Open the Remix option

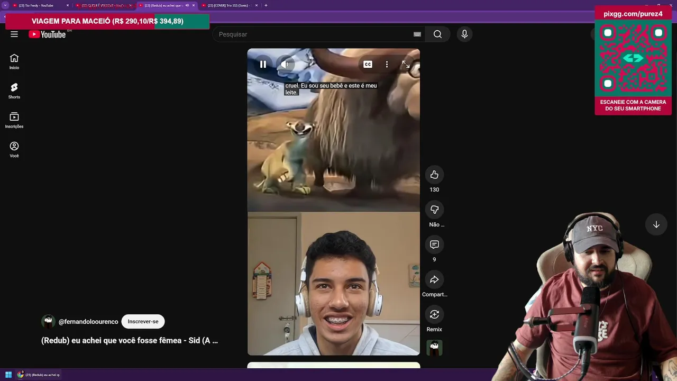pos(434,314)
